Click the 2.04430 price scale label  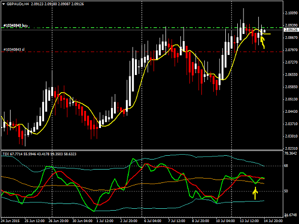pyautogui.click(x=291, y=112)
